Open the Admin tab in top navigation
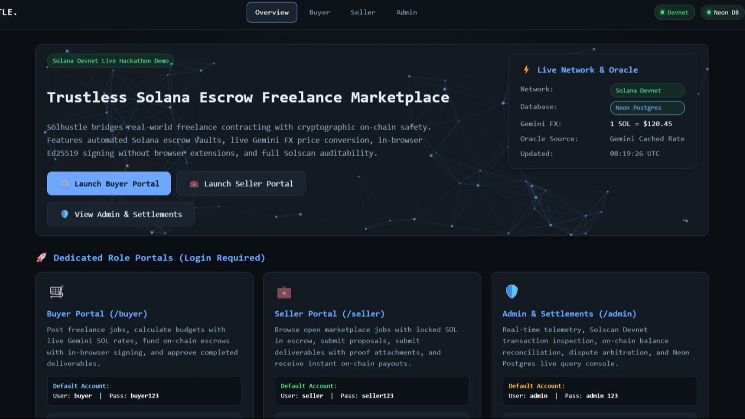Viewport: 745px width, 419px height. tap(406, 12)
